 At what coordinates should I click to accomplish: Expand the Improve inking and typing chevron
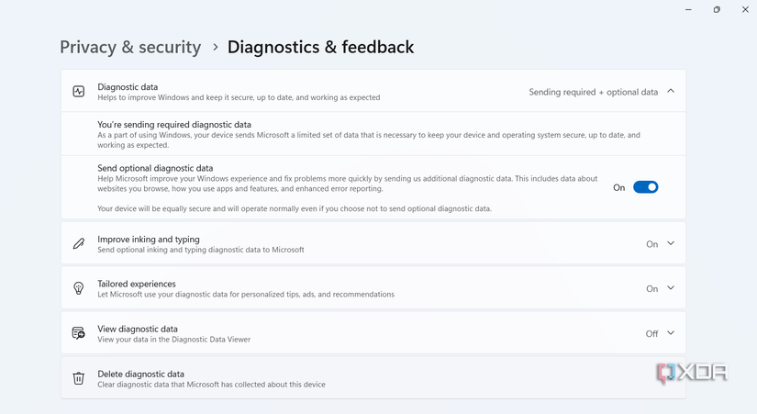(x=671, y=243)
